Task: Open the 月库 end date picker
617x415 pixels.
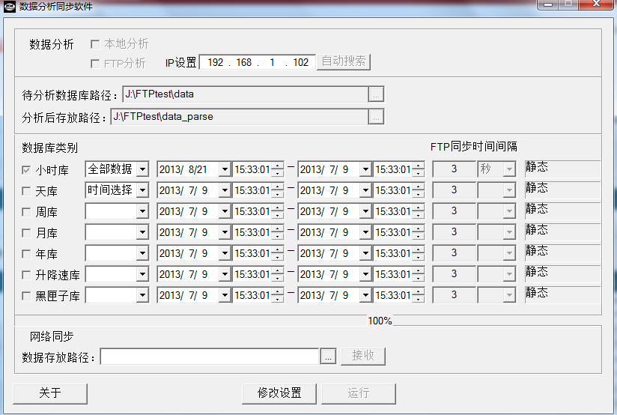Action: (365, 232)
